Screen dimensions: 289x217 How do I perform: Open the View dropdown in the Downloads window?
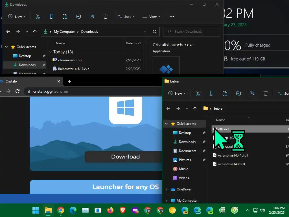151,17
